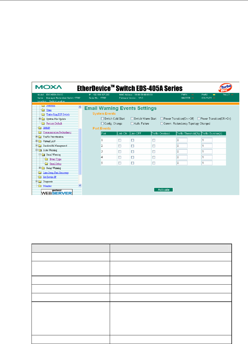The image size is (248, 344).
Task: Open the Time settings link
Action: 49,110
